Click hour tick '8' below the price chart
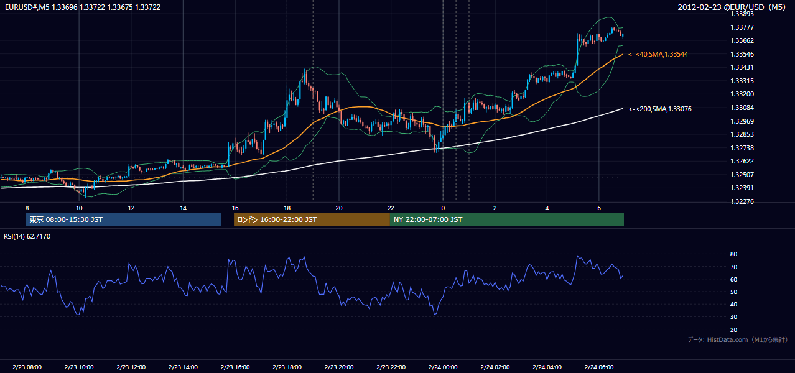795x373 pixels. tap(27, 208)
